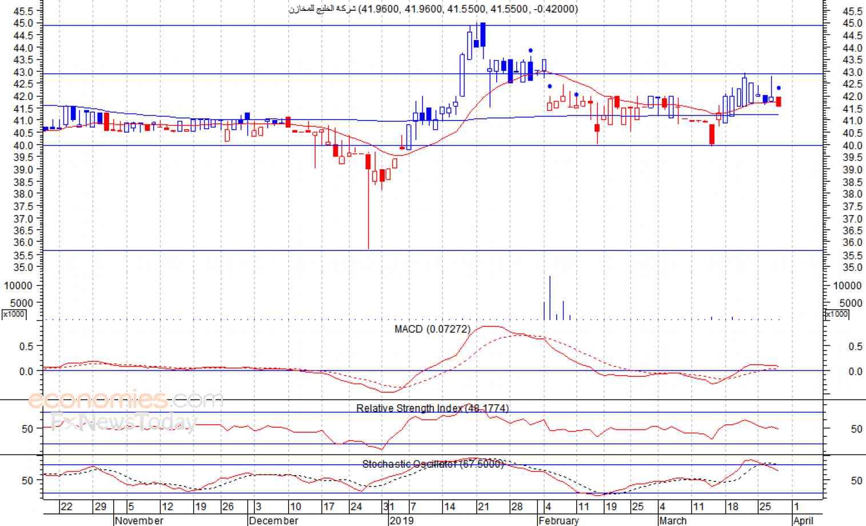Click the MACD (0.07272) indicator label
The image size is (866, 526).
(x=433, y=329)
